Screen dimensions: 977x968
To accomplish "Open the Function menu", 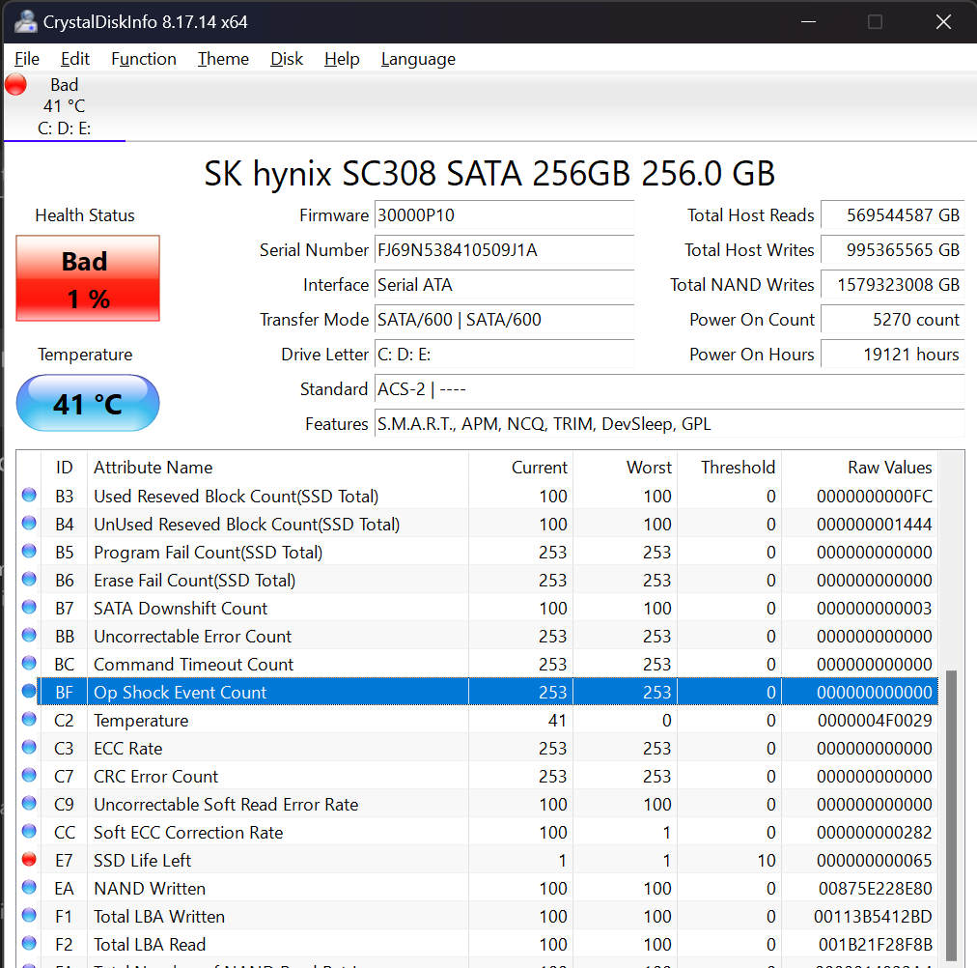I will (x=144, y=59).
